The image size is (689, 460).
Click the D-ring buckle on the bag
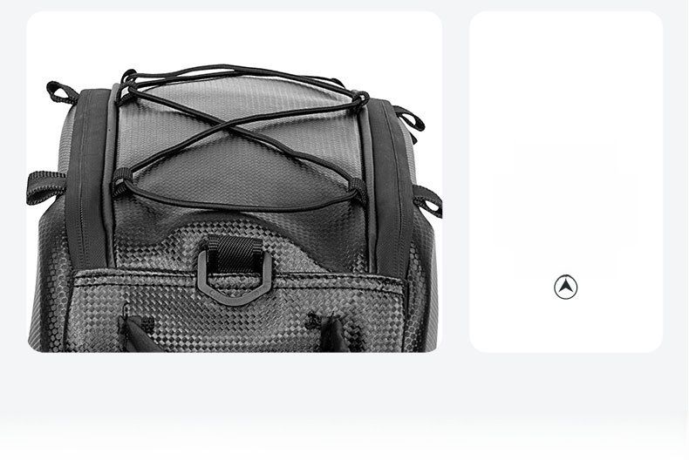(235, 275)
